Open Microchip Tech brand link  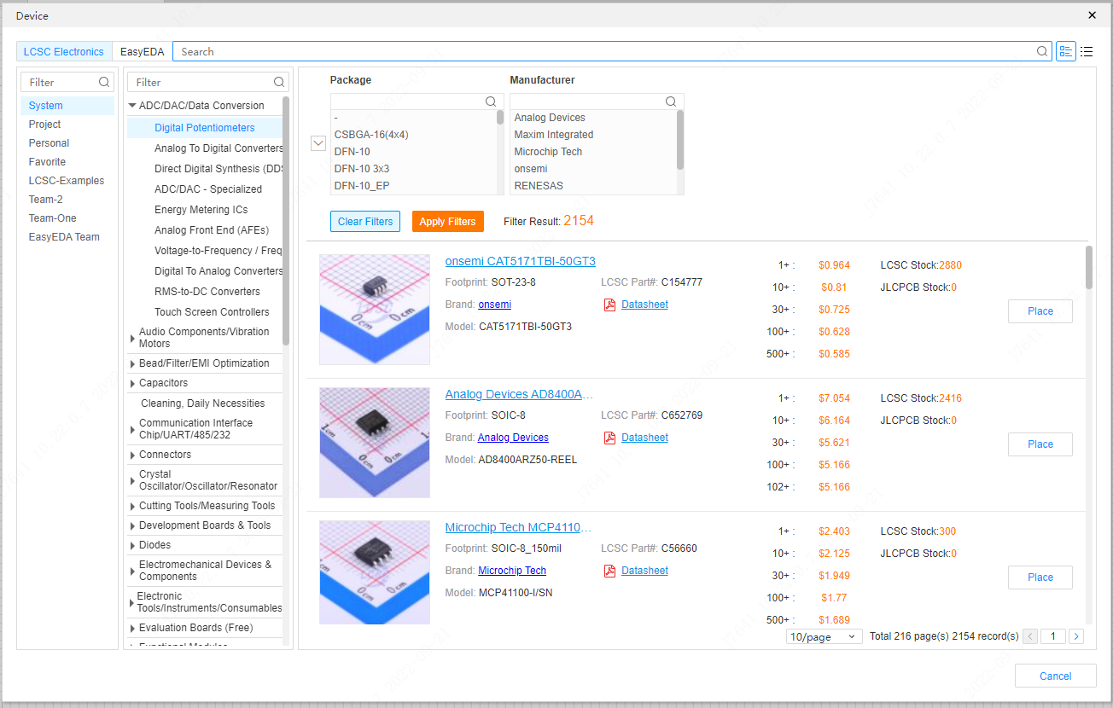(x=512, y=571)
